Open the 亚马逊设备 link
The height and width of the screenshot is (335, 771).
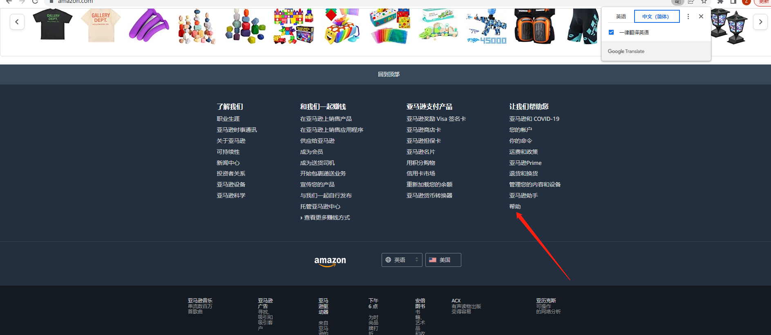(231, 184)
